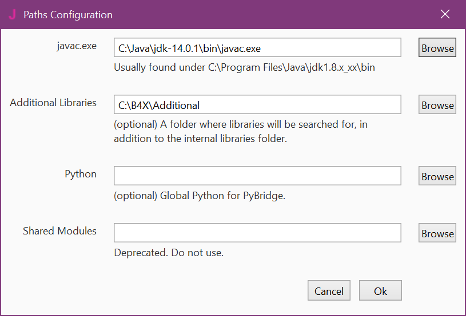Viewport: 466px width, 316px height.
Task: Browse for the global Python path
Action: (437, 176)
